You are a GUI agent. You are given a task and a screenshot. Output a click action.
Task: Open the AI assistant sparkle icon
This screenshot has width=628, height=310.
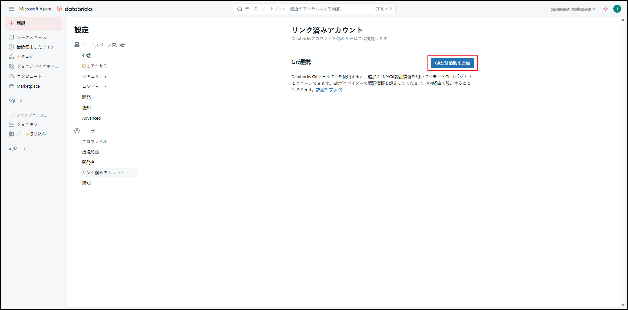tap(605, 9)
